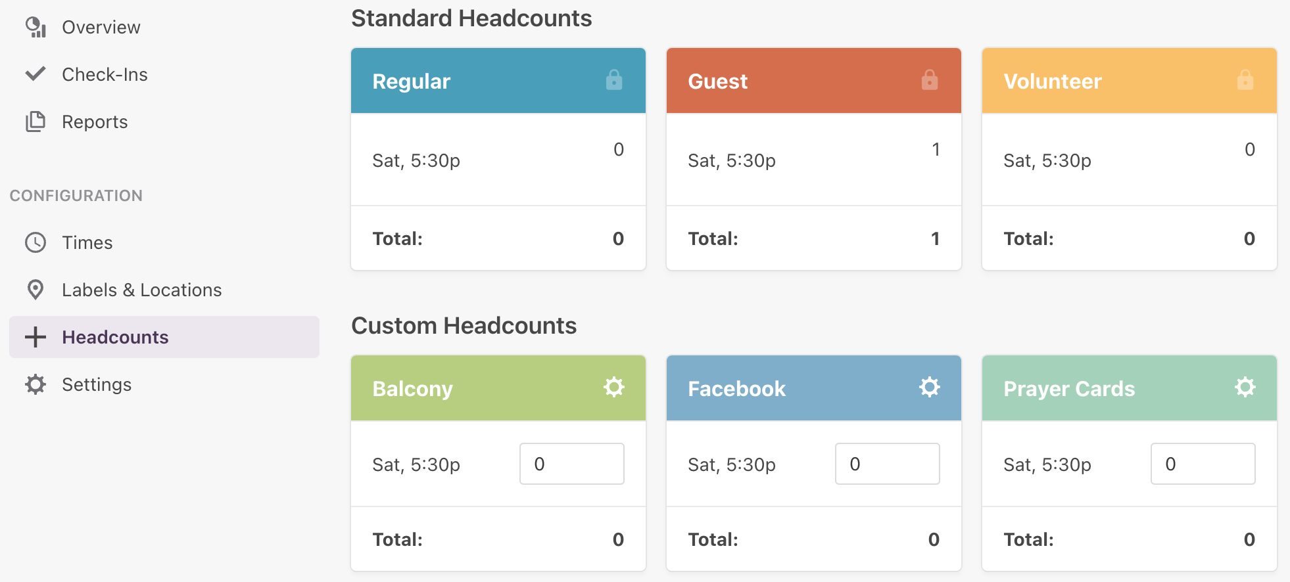Click the Volunteer card Total row

pyautogui.click(x=1130, y=238)
